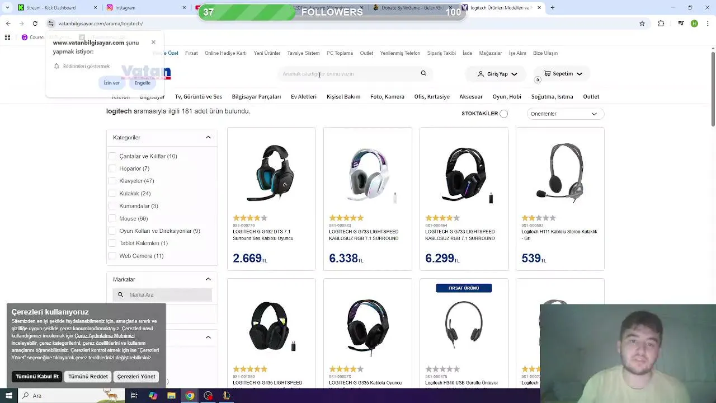Switch to Chrome on the taskbar
Screen dimensions: 716x403
190,396
